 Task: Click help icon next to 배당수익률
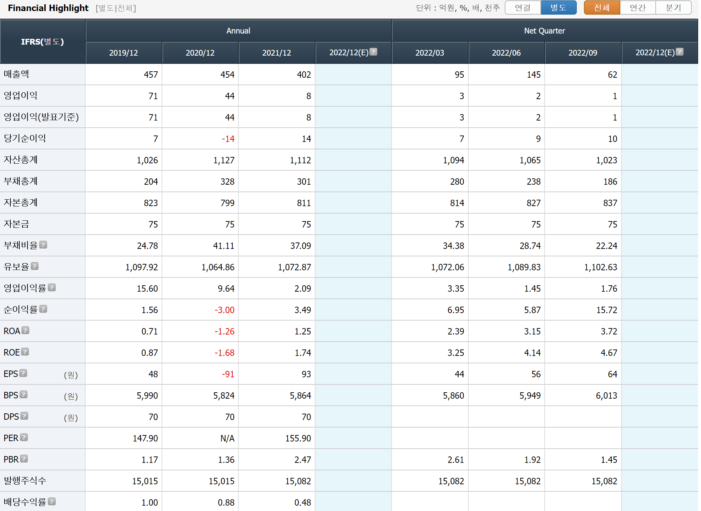52,502
